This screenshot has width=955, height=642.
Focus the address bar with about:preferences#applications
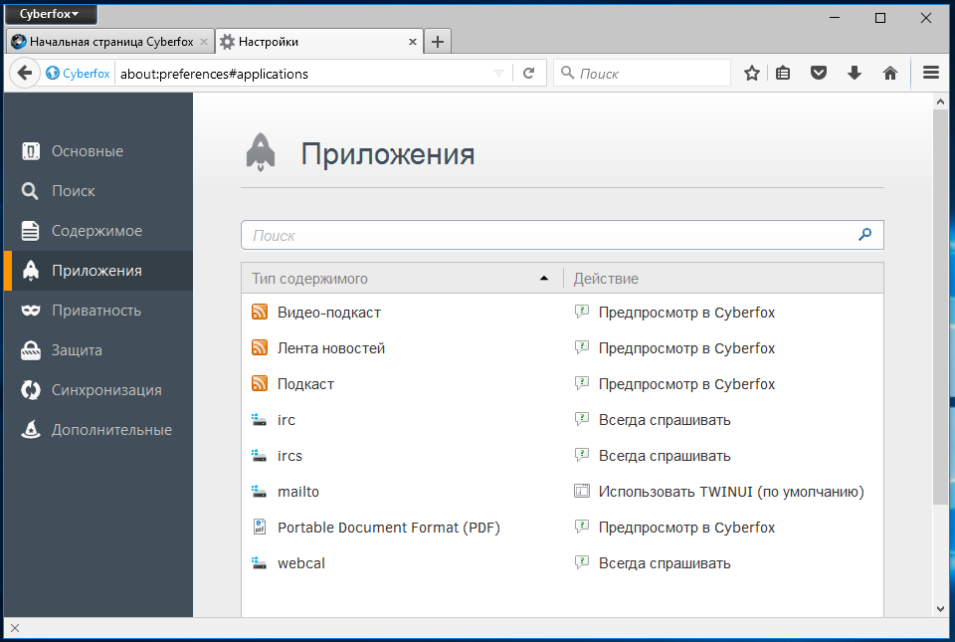[x=304, y=74]
